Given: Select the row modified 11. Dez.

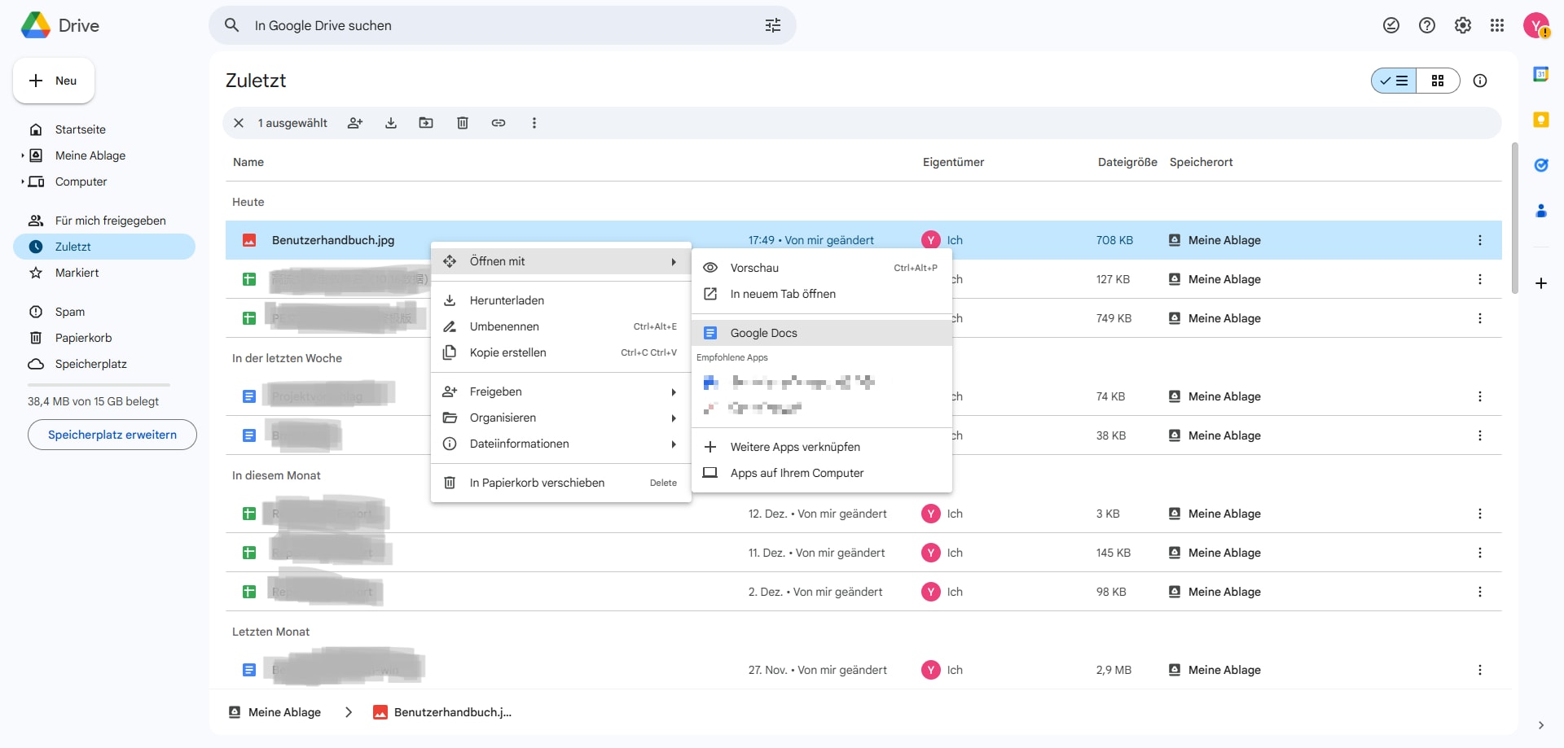Looking at the screenshot, I should [x=863, y=553].
